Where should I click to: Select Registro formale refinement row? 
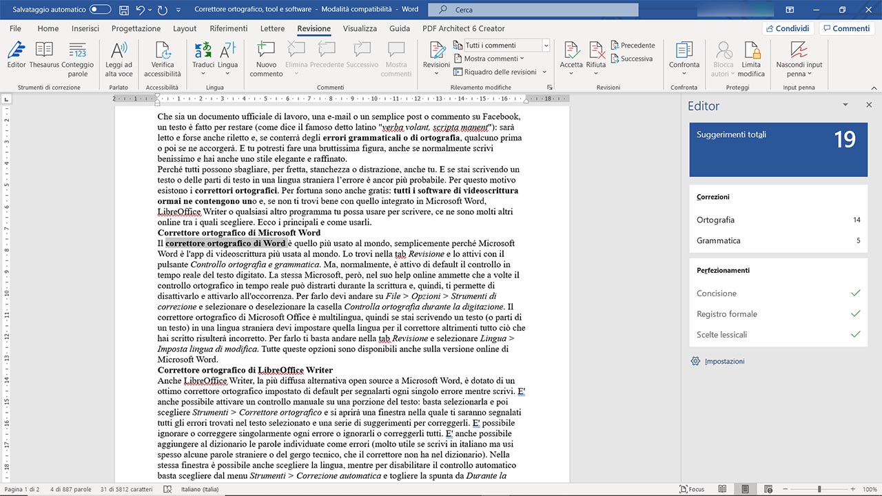(779, 313)
